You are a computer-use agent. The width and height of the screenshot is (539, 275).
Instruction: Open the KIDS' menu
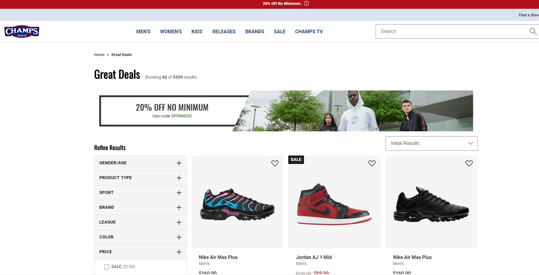click(x=197, y=31)
